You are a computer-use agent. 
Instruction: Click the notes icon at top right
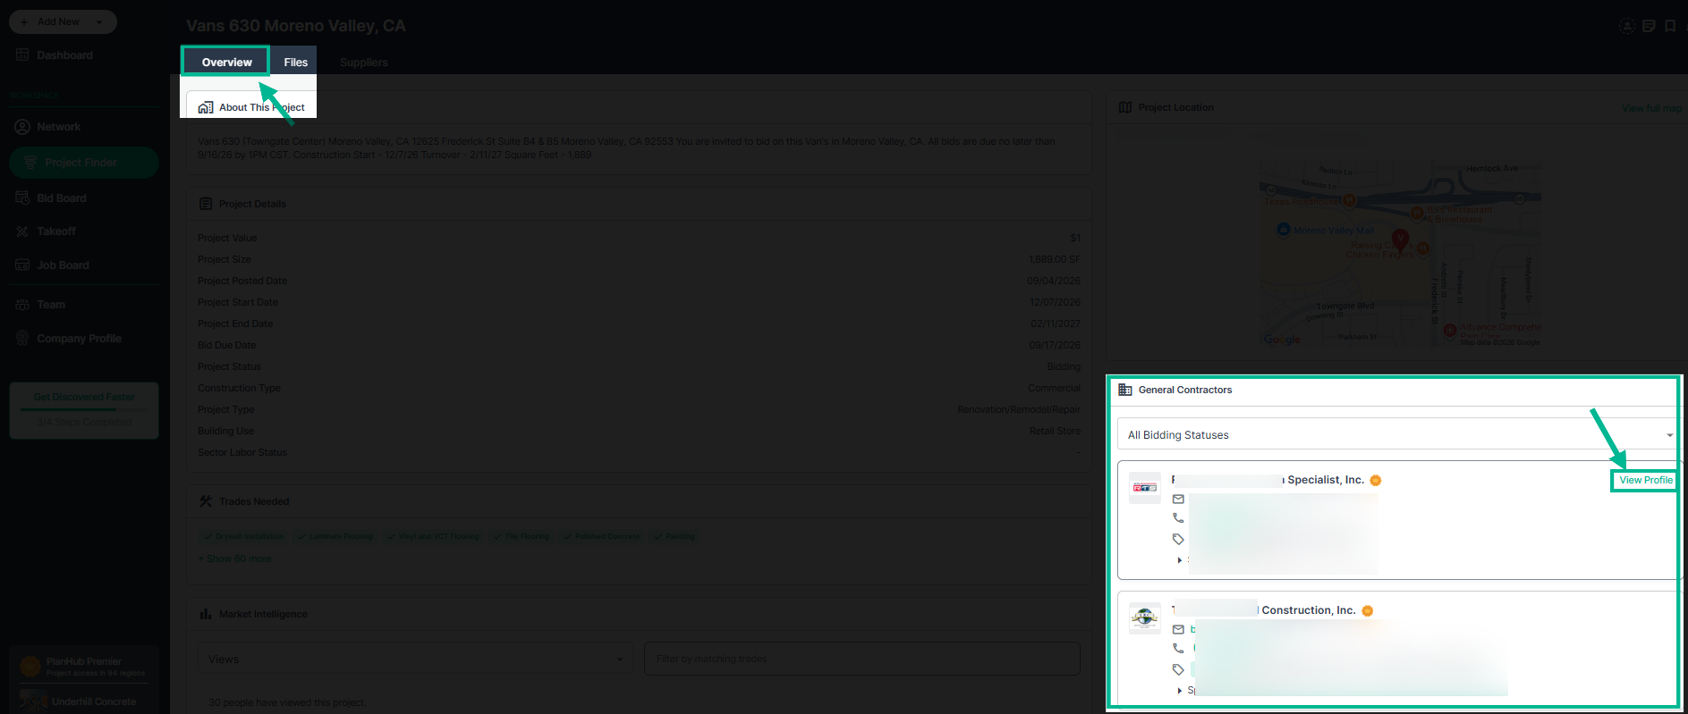[x=1649, y=26]
